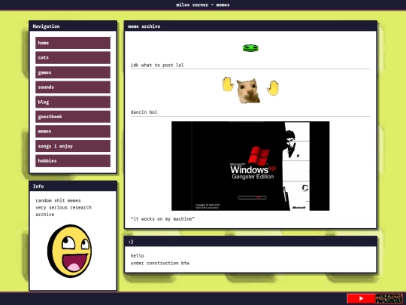Click the dancing cat head image
Viewport: 406px width, 305px height.
tap(249, 91)
